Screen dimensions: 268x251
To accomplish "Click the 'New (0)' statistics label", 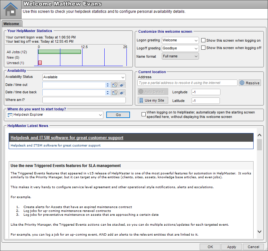I will 13,58.
